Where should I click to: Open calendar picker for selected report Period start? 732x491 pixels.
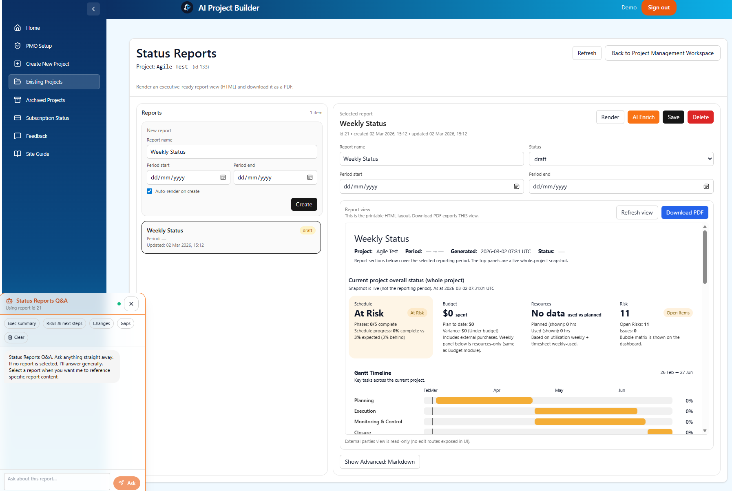point(517,186)
